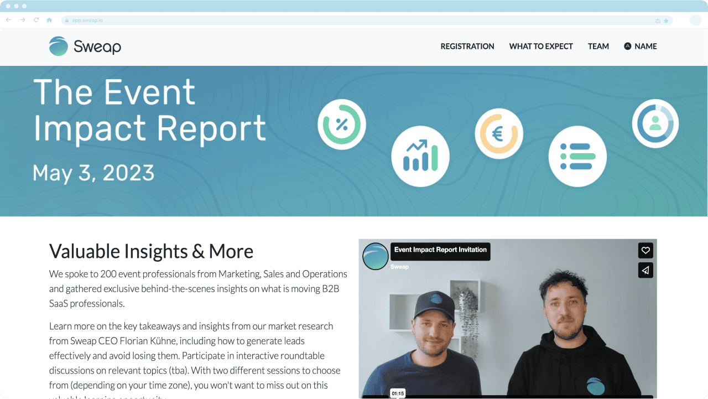Click the Event Impact Report Invitation title
The height and width of the screenshot is (399, 708).
pyautogui.click(x=440, y=250)
